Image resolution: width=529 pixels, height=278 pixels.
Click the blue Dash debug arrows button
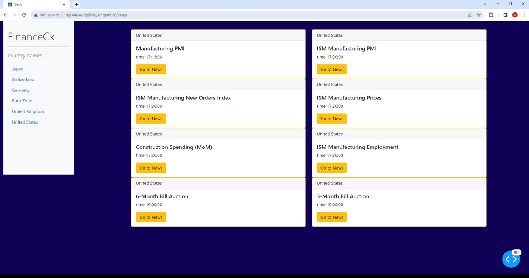pyautogui.click(x=511, y=259)
